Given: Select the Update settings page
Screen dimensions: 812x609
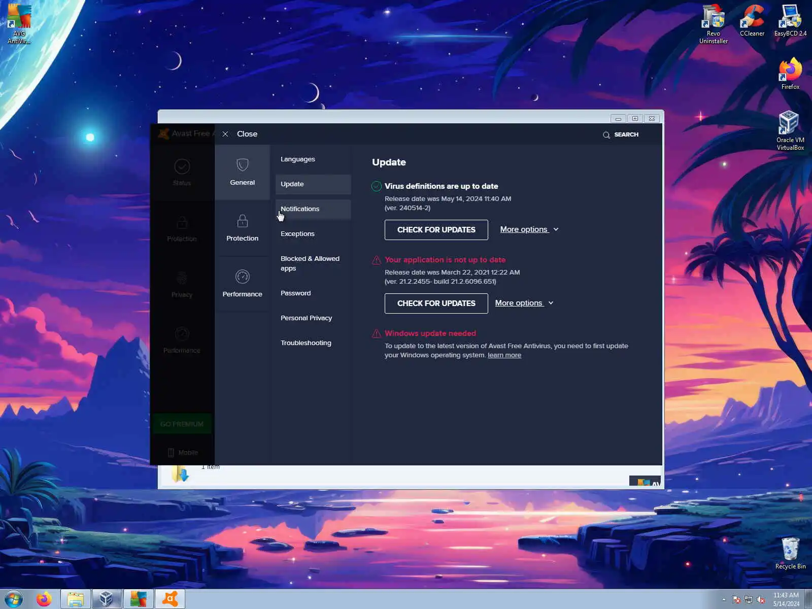Looking at the screenshot, I should pyautogui.click(x=313, y=184).
